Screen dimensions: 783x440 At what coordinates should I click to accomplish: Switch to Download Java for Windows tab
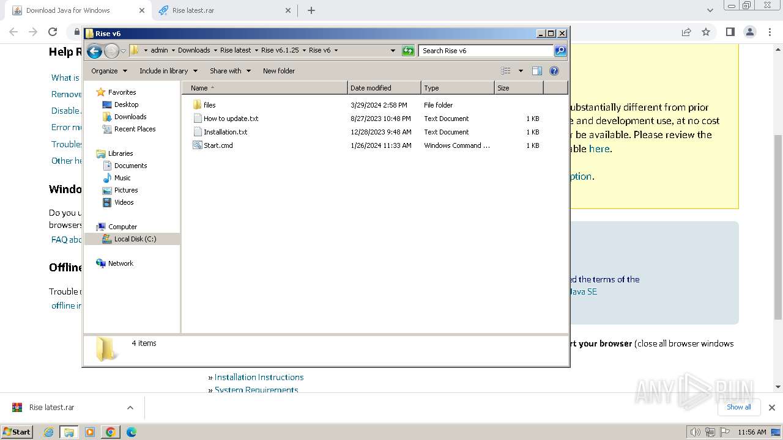pyautogui.click(x=76, y=10)
